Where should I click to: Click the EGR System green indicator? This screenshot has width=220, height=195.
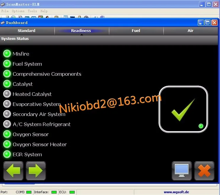click(7, 154)
